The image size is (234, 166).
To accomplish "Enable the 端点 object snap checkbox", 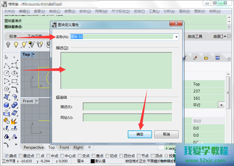I will point(7,156).
